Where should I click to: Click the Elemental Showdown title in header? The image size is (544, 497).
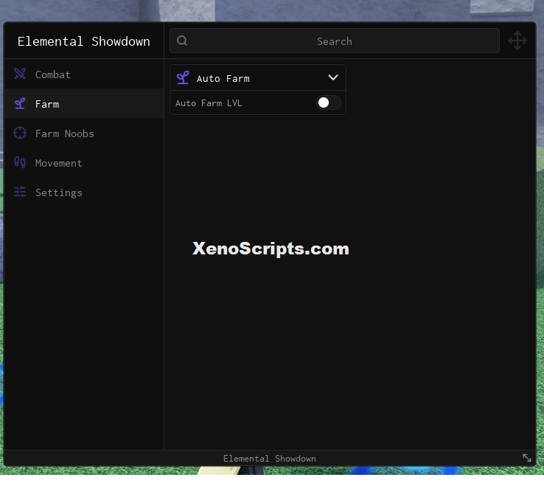tap(84, 41)
